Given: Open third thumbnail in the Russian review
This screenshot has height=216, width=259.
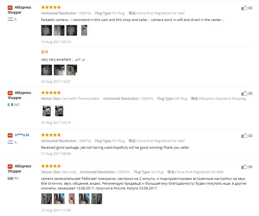Looking at the screenshot, I should (x=72, y=199).
